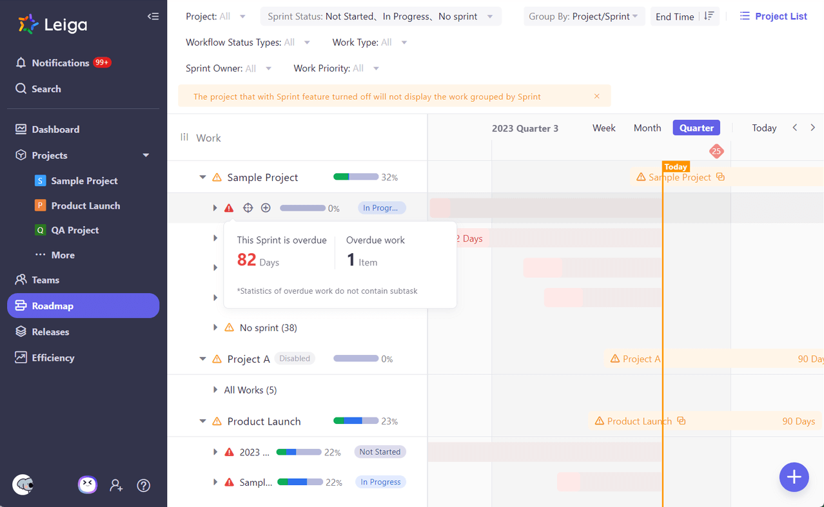The image size is (824, 507).
Task: Open Dashboard in the sidebar
Action: 55,129
